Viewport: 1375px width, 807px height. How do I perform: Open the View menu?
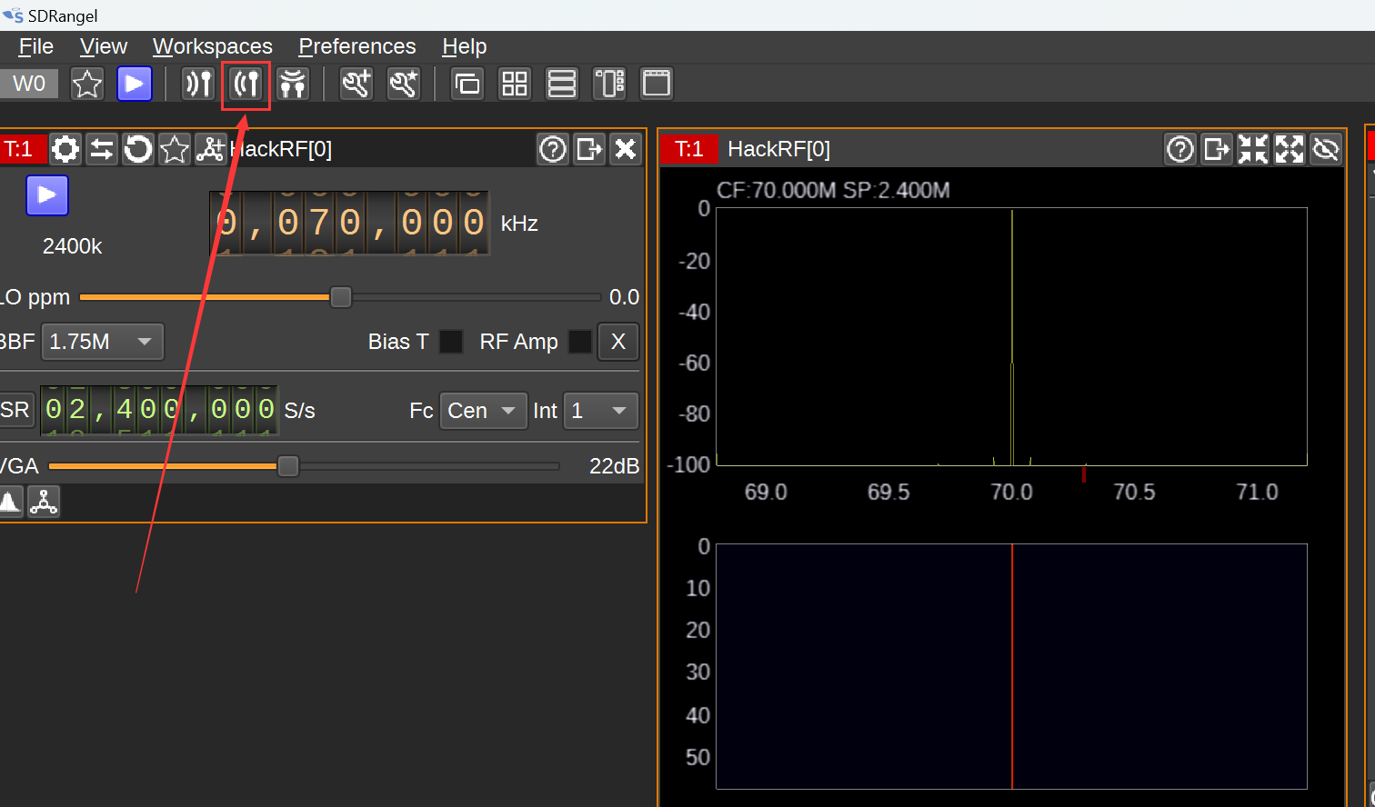pos(104,46)
